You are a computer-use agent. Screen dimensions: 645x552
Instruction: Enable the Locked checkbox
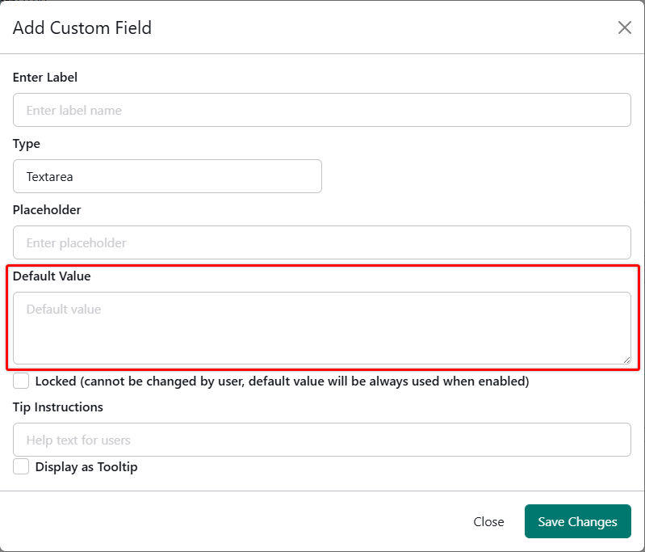coord(21,381)
